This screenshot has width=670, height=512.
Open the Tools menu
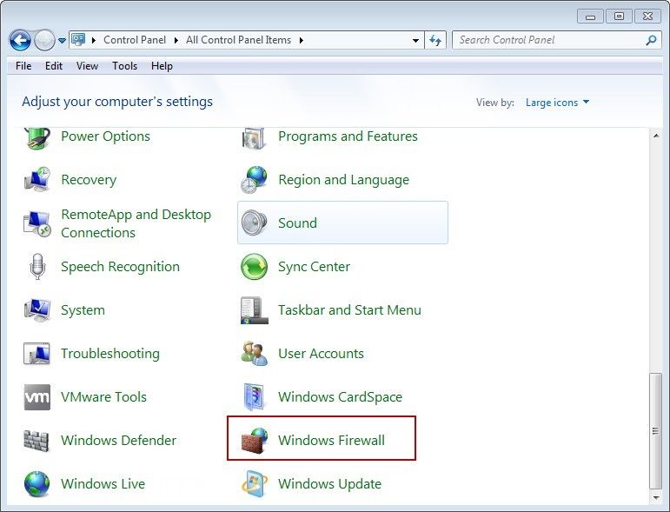click(125, 66)
